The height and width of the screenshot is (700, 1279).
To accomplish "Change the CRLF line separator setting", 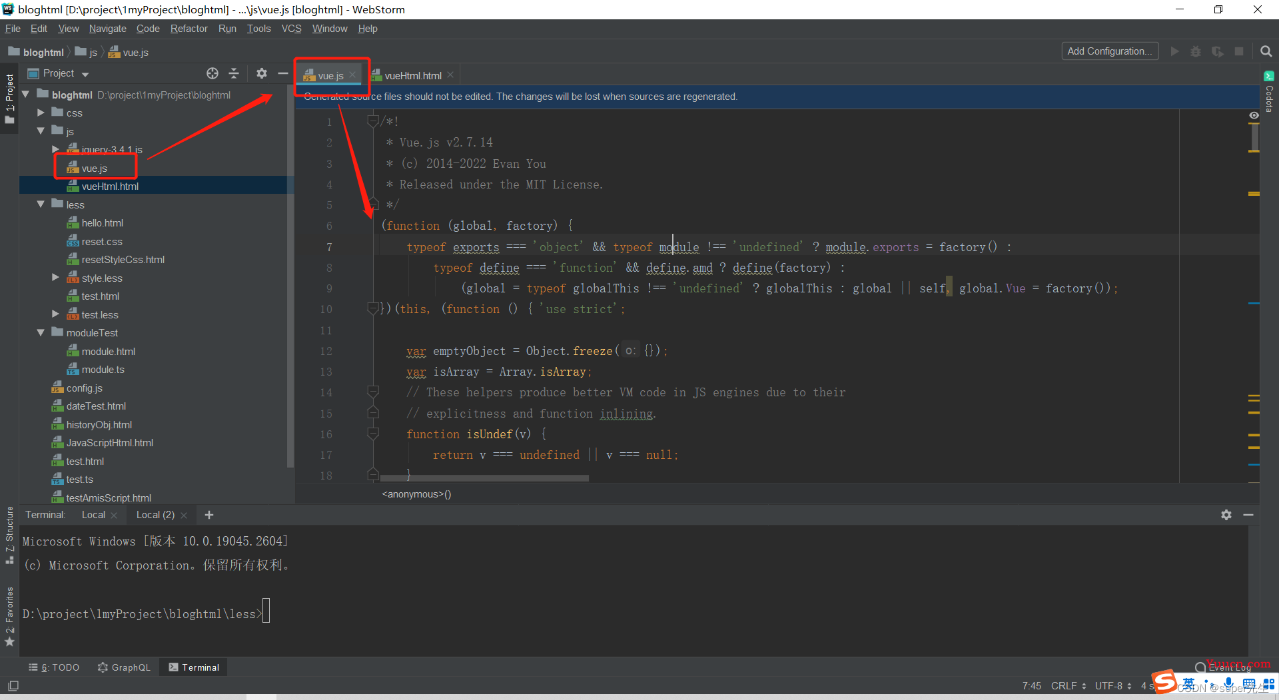I will (1068, 686).
